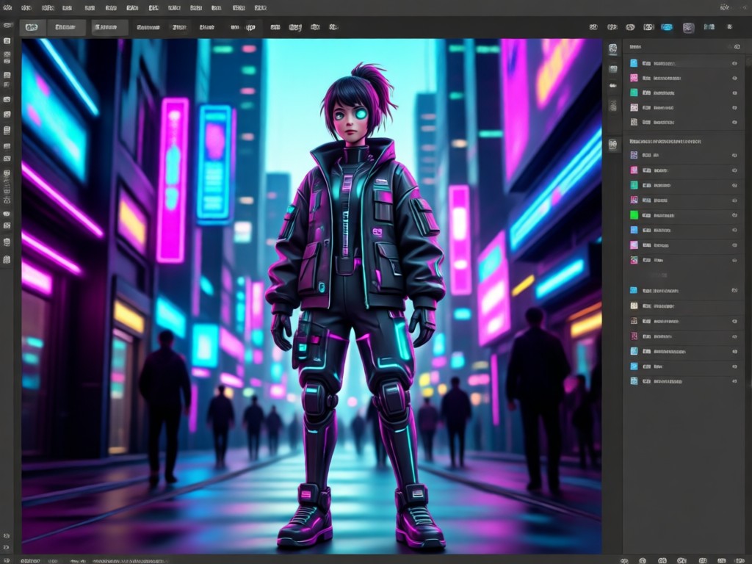
Task: Click the search icon in the layers panel header
Action: tap(737, 47)
